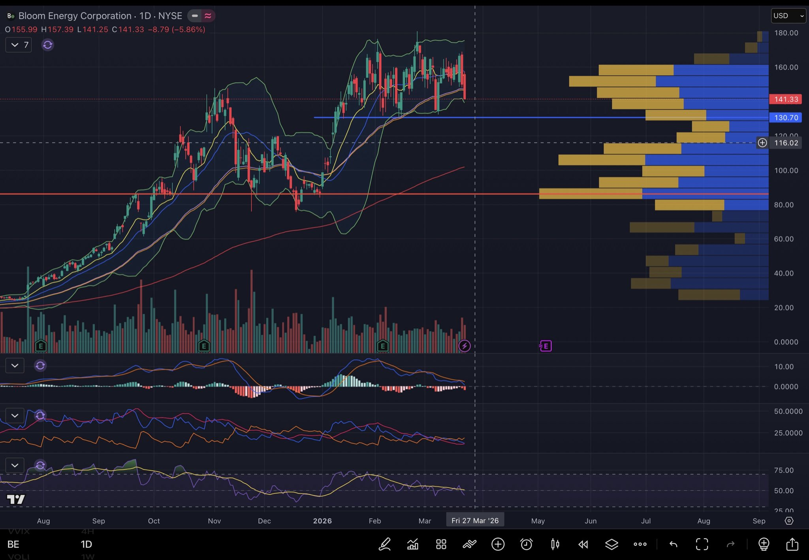Screen dimensions: 809x560
Task: Open the USD currency dropdown
Action: click(x=788, y=16)
